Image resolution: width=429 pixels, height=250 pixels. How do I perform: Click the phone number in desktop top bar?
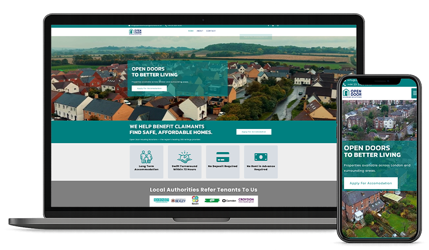173,25
